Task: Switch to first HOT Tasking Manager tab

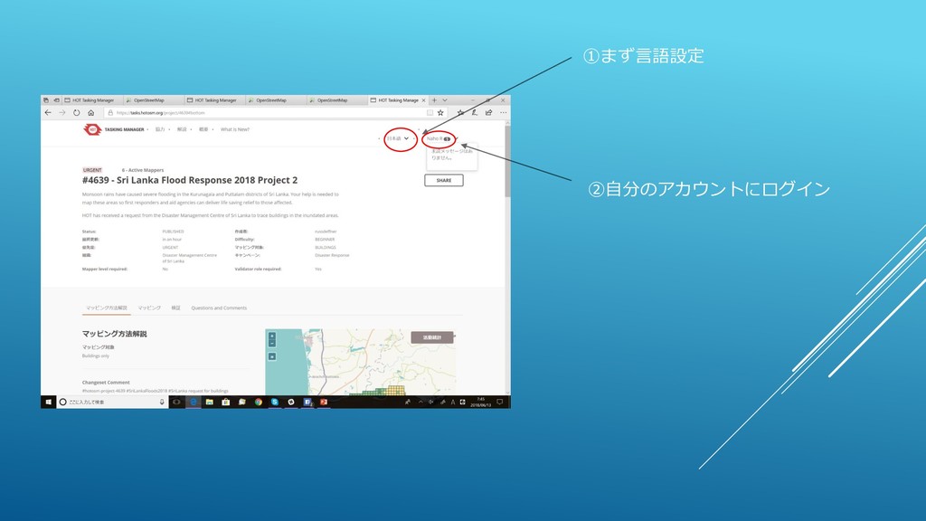Action: click(91, 100)
